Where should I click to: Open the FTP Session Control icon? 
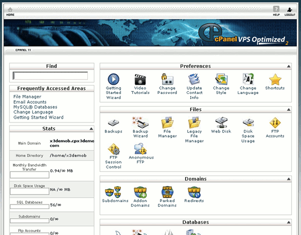click(x=113, y=149)
